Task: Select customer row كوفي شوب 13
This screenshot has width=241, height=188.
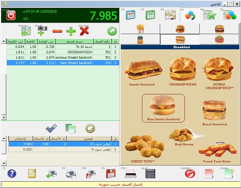Action: 64,144
